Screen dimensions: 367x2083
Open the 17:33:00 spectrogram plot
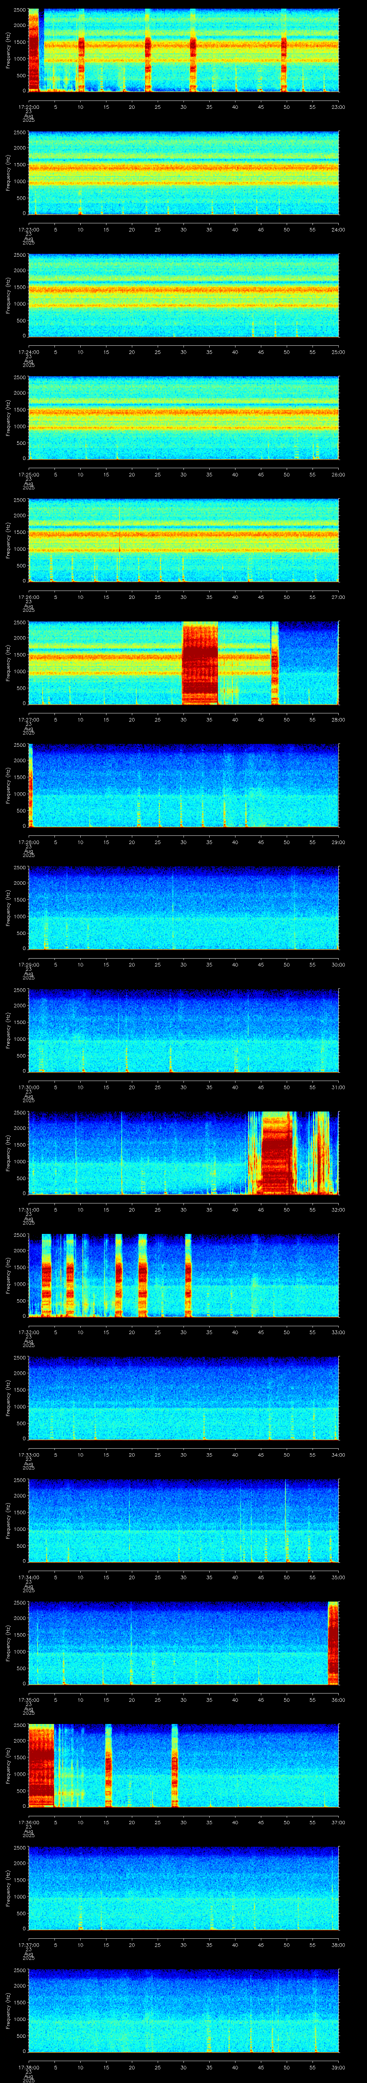pos(183,1398)
